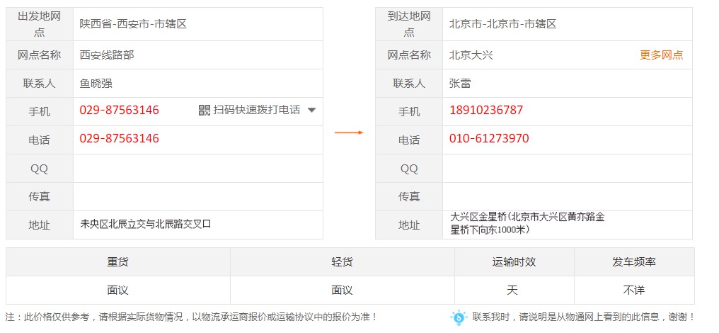
Task: Click the 联系人 label beside 张雷
Action: click(x=409, y=84)
